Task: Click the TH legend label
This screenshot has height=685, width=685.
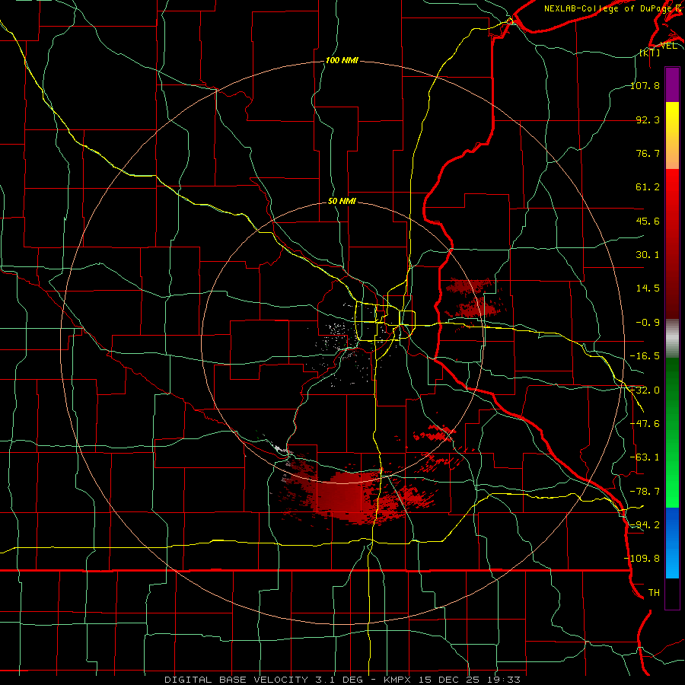Action: pos(654,592)
